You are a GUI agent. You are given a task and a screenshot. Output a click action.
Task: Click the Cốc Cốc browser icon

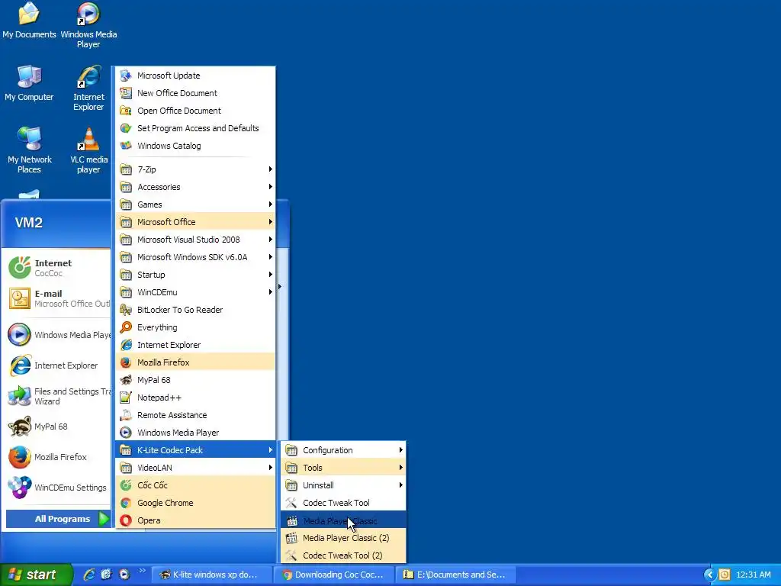click(x=126, y=485)
